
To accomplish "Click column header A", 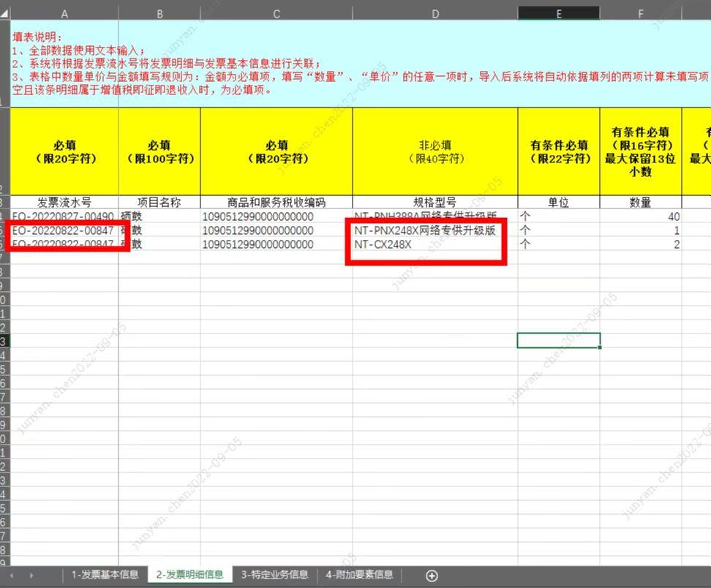I will point(64,13).
